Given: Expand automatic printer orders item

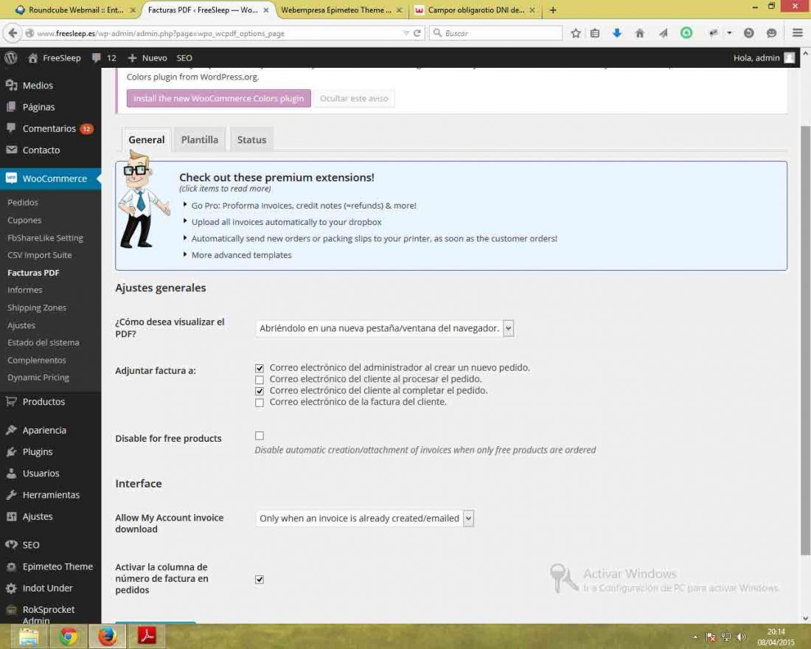Looking at the screenshot, I should click(374, 239).
